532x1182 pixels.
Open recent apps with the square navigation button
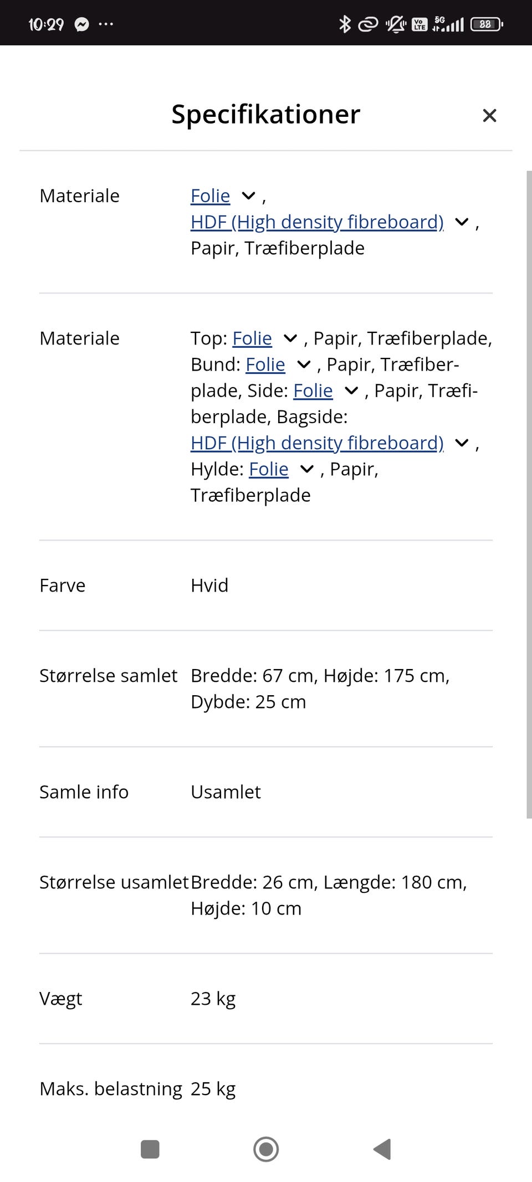[149, 1150]
